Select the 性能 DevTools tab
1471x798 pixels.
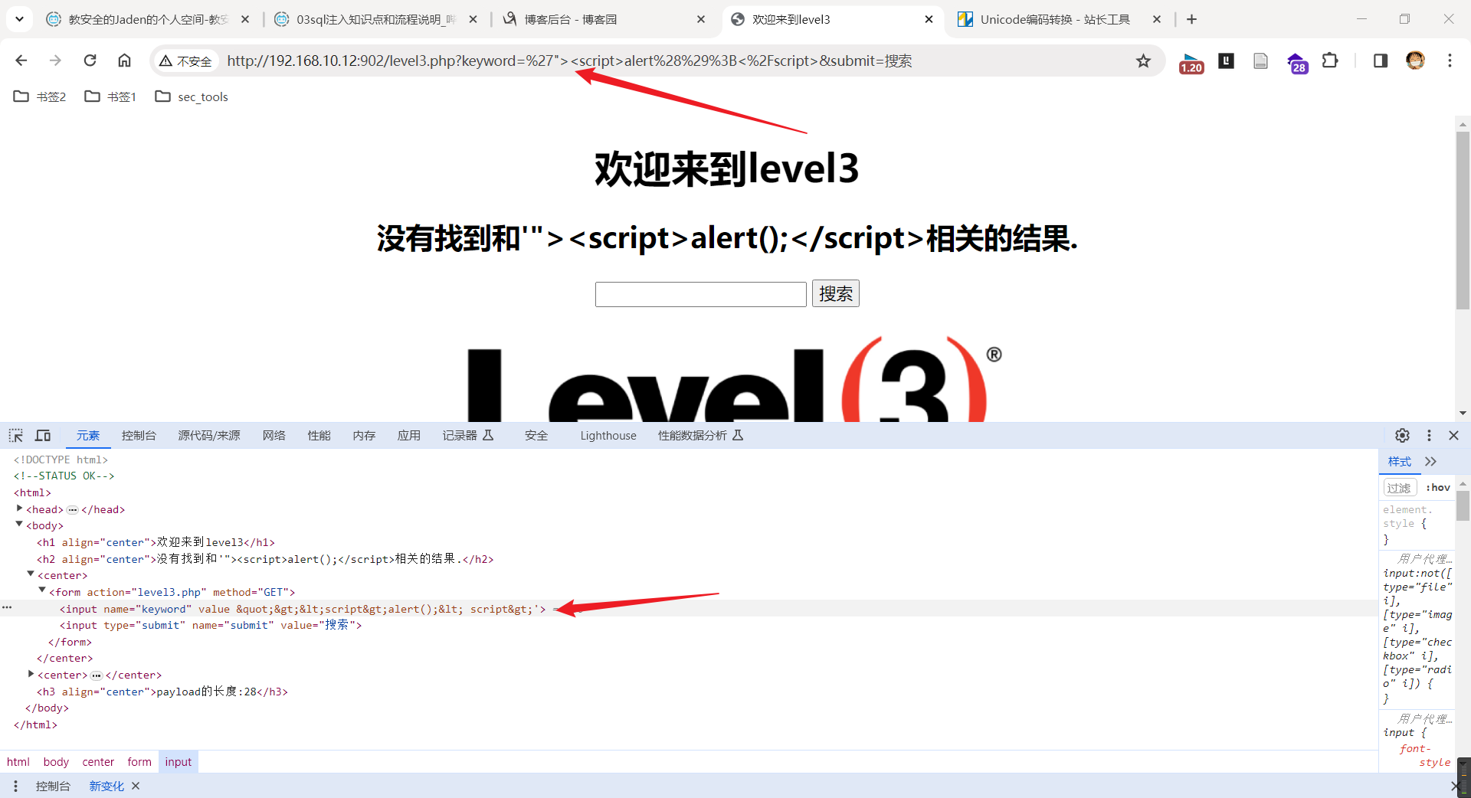pos(319,435)
